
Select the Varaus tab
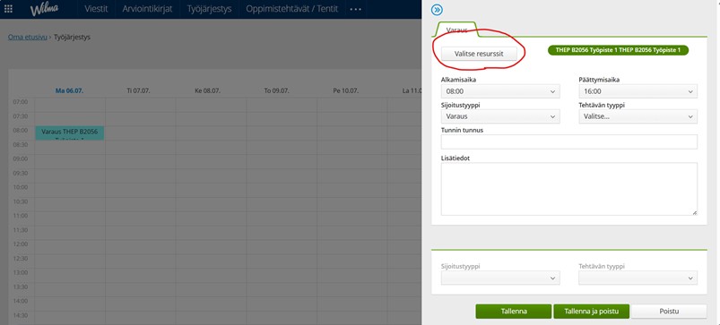click(x=457, y=30)
